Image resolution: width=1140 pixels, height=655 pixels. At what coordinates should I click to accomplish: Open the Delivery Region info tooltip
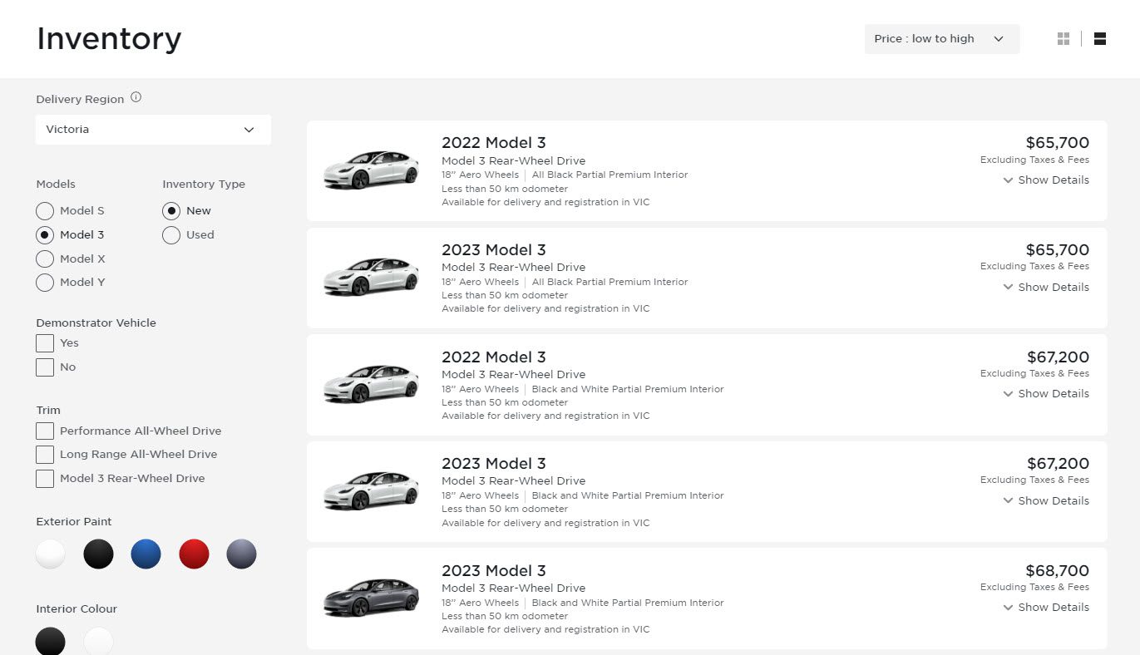click(136, 97)
